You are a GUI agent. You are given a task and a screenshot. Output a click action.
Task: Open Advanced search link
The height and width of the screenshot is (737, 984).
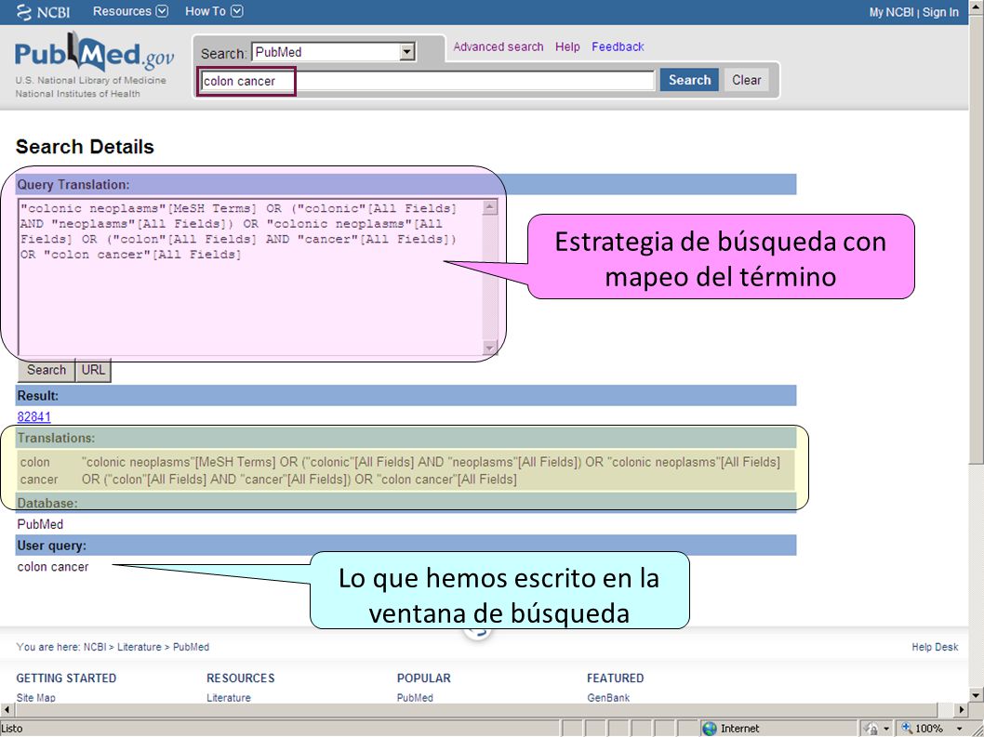point(499,47)
